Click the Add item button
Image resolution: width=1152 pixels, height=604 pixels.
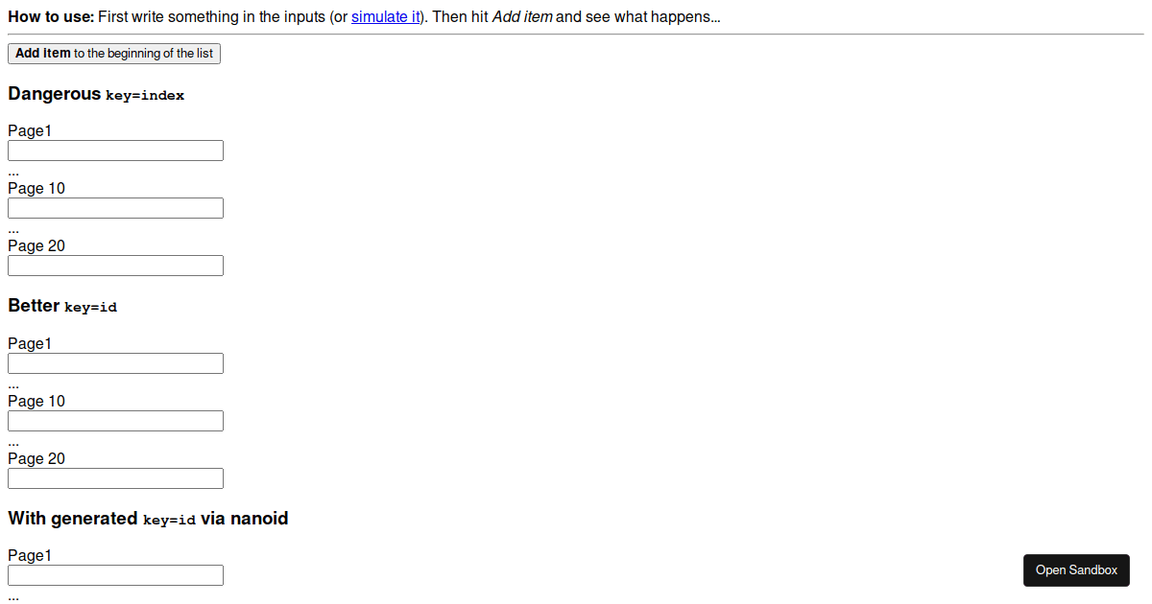pos(114,54)
